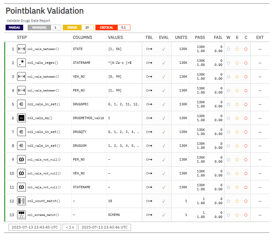Click the col_vals_eq() step name
Image resolution: width=273 pixels, height=240 pixels.
[40, 118]
